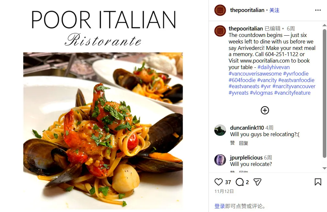Viewport: 327px width, 212px height.
Task: Open the #dailyhivevan hashtag
Action: pyautogui.click(x=273, y=67)
